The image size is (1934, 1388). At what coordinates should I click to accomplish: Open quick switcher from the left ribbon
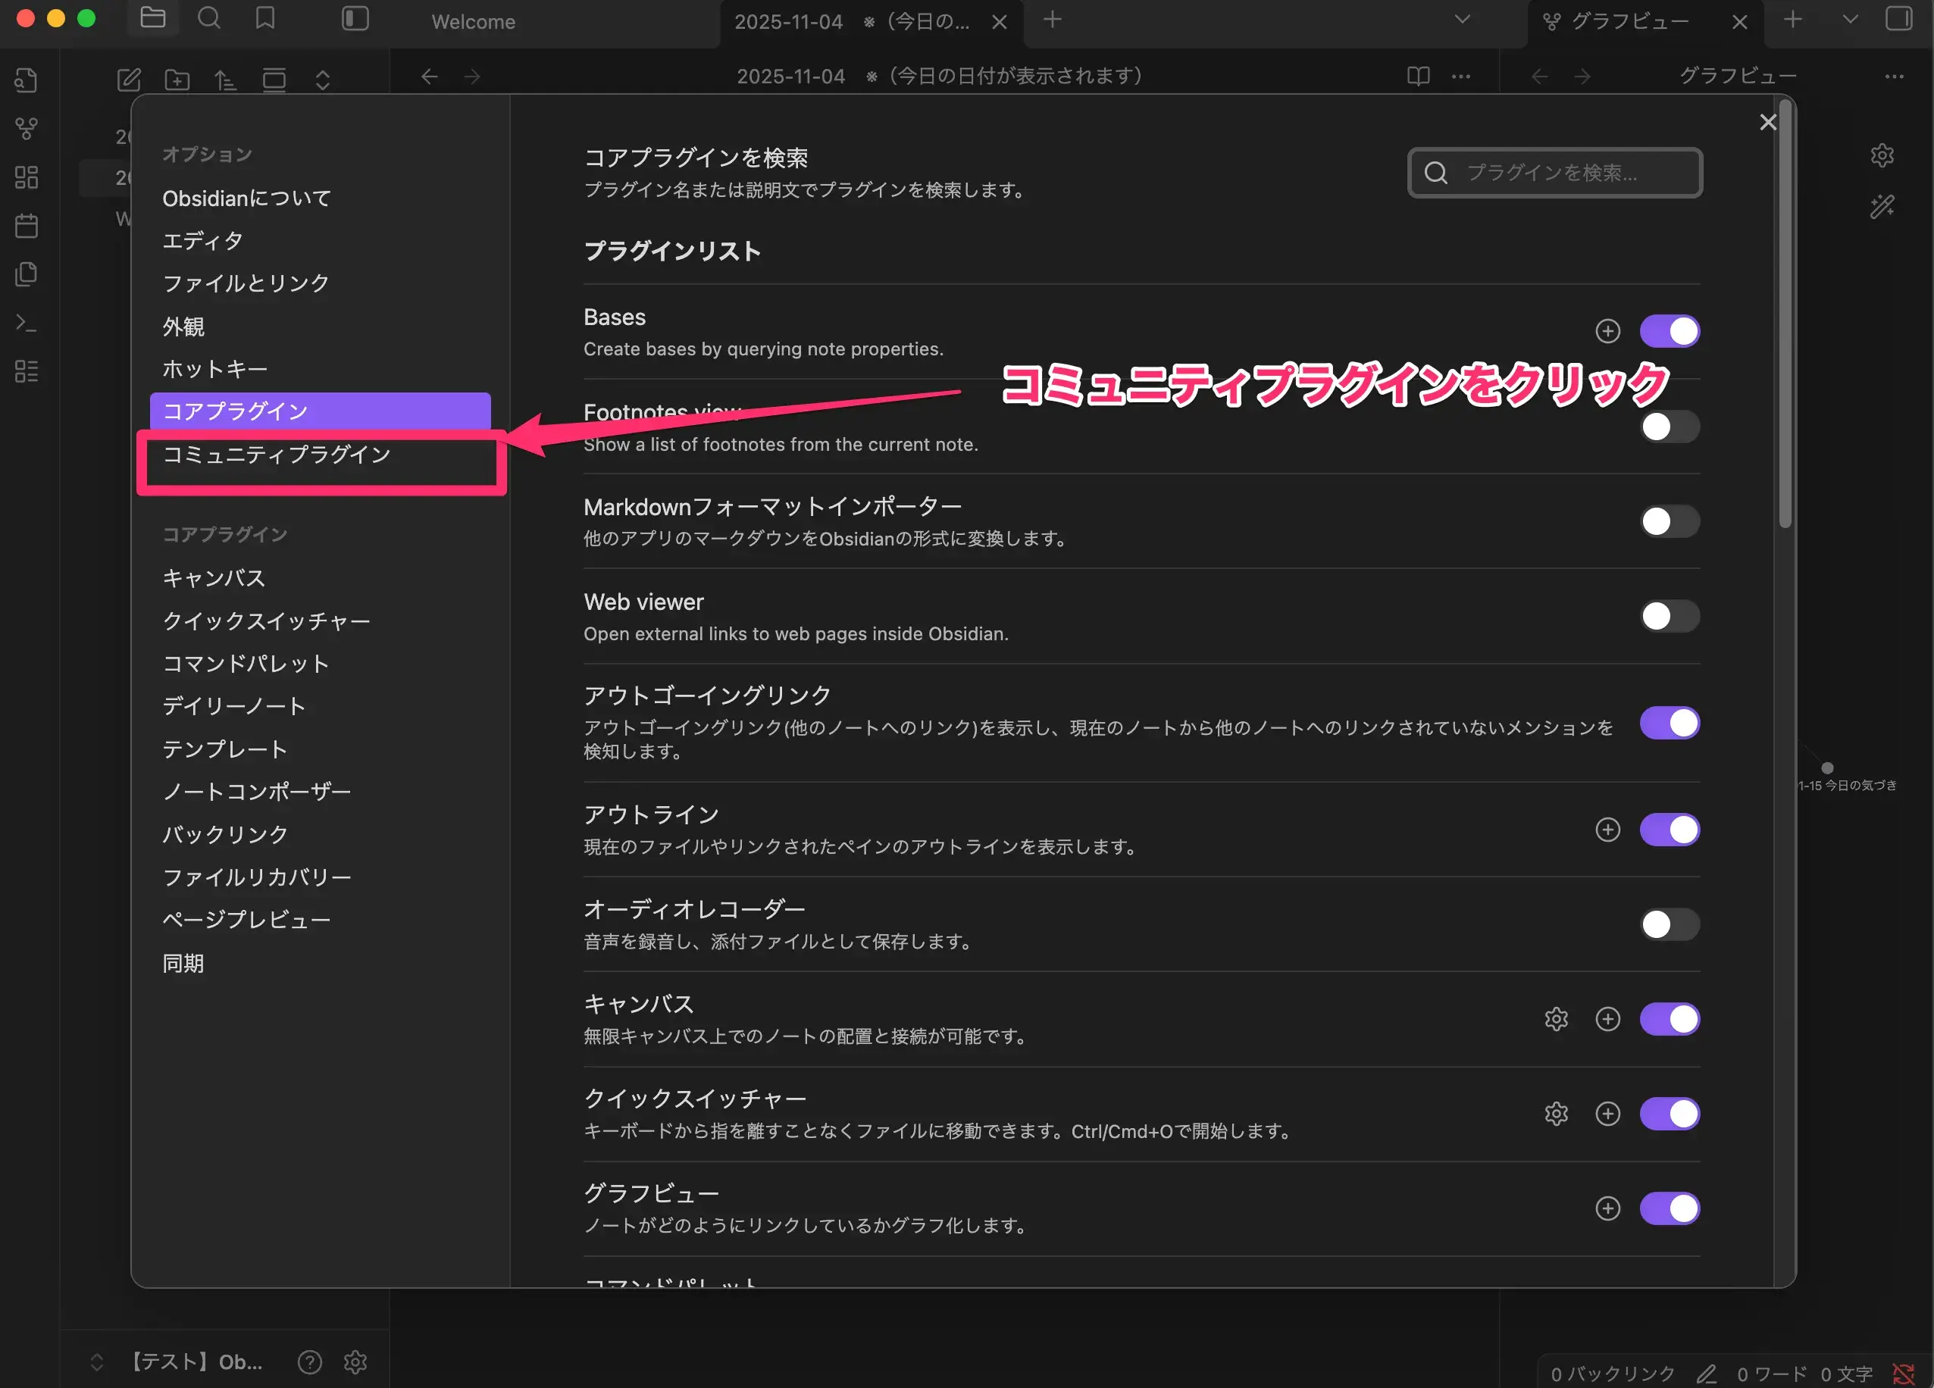point(27,80)
